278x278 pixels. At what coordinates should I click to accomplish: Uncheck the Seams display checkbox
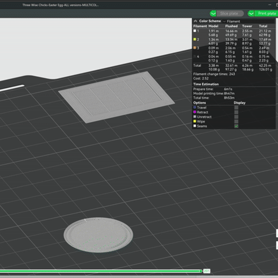(x=236, y=126)
